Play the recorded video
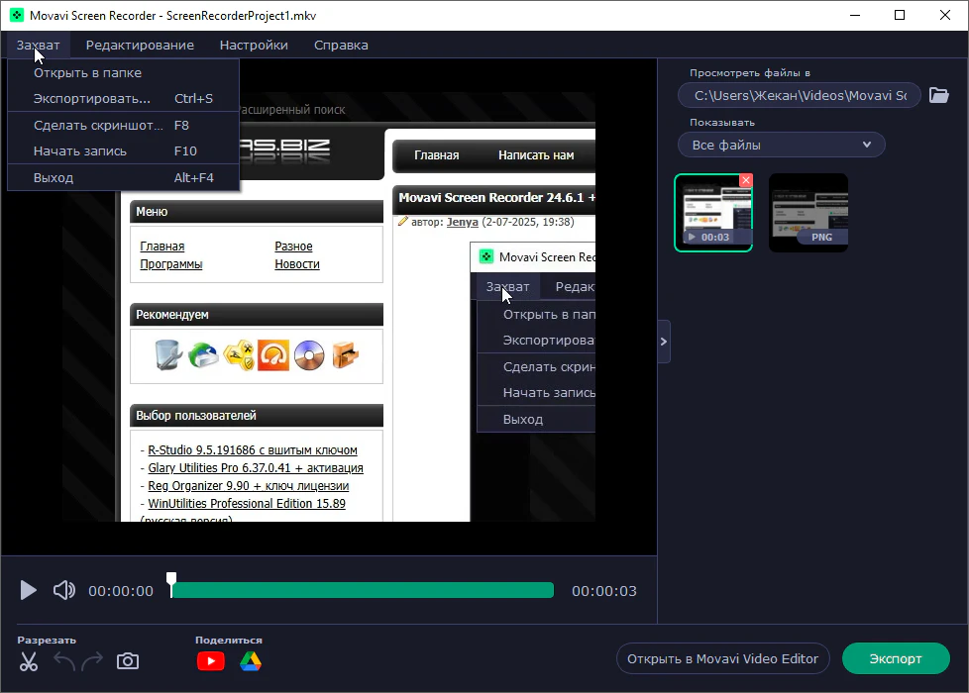 click(x=29, y=591)
